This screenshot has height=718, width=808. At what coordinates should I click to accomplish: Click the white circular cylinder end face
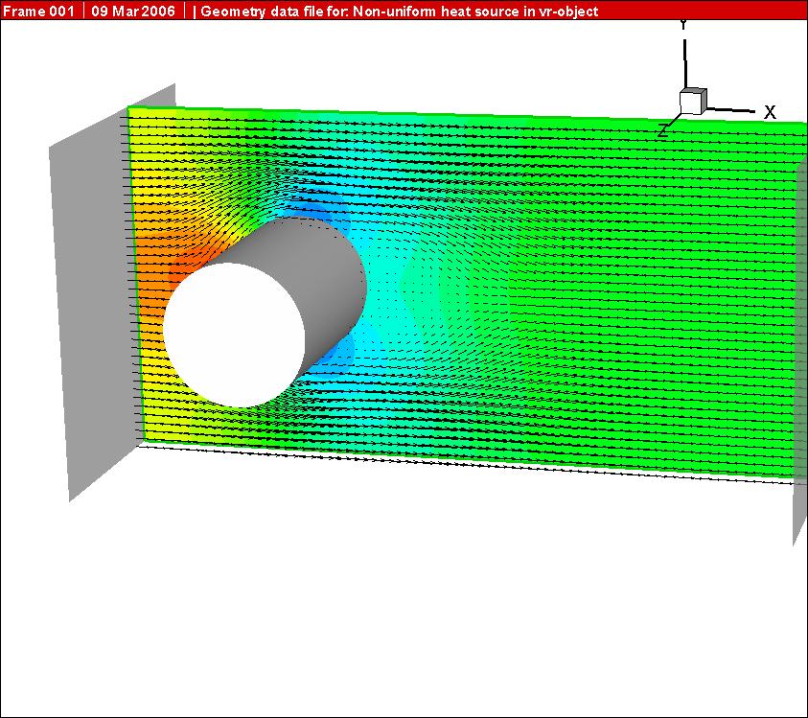pyautogui.click(x=234, y=331)
